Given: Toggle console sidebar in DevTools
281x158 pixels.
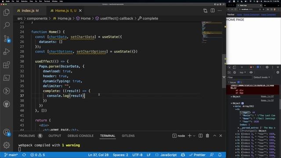Looking at the screenshot, I should 229,72.
